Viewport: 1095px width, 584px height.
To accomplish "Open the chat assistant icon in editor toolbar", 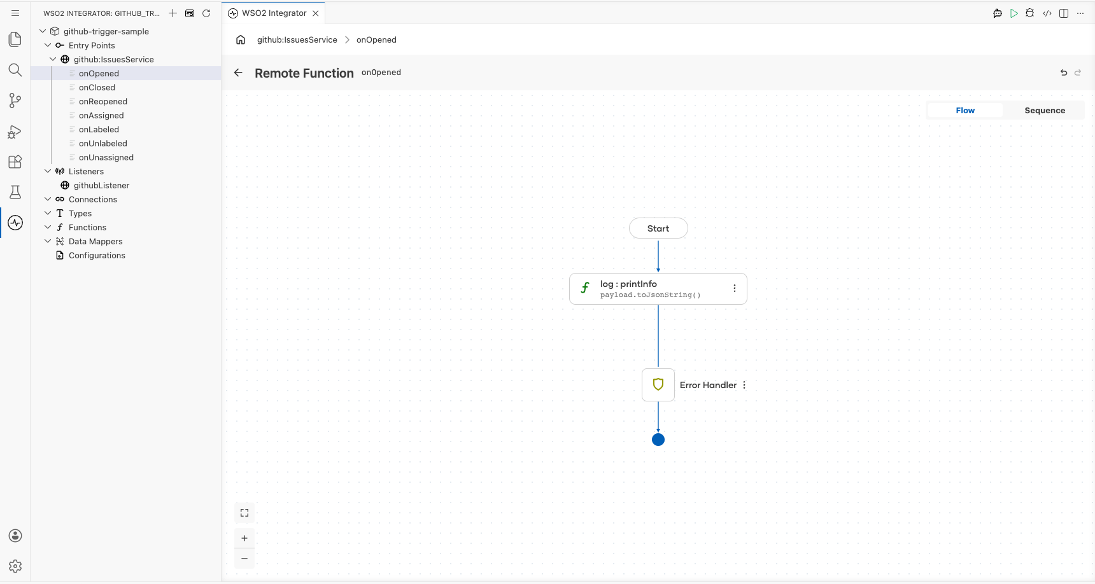I will [x=998, y=13].
